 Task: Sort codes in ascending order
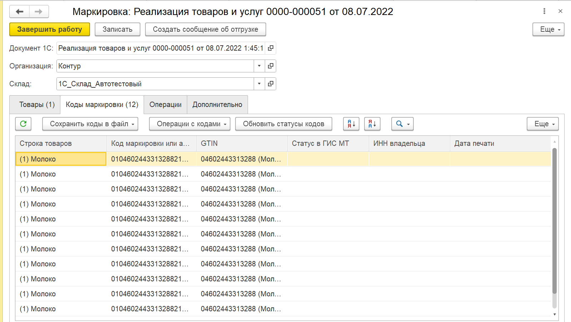(x=351, y=124)
